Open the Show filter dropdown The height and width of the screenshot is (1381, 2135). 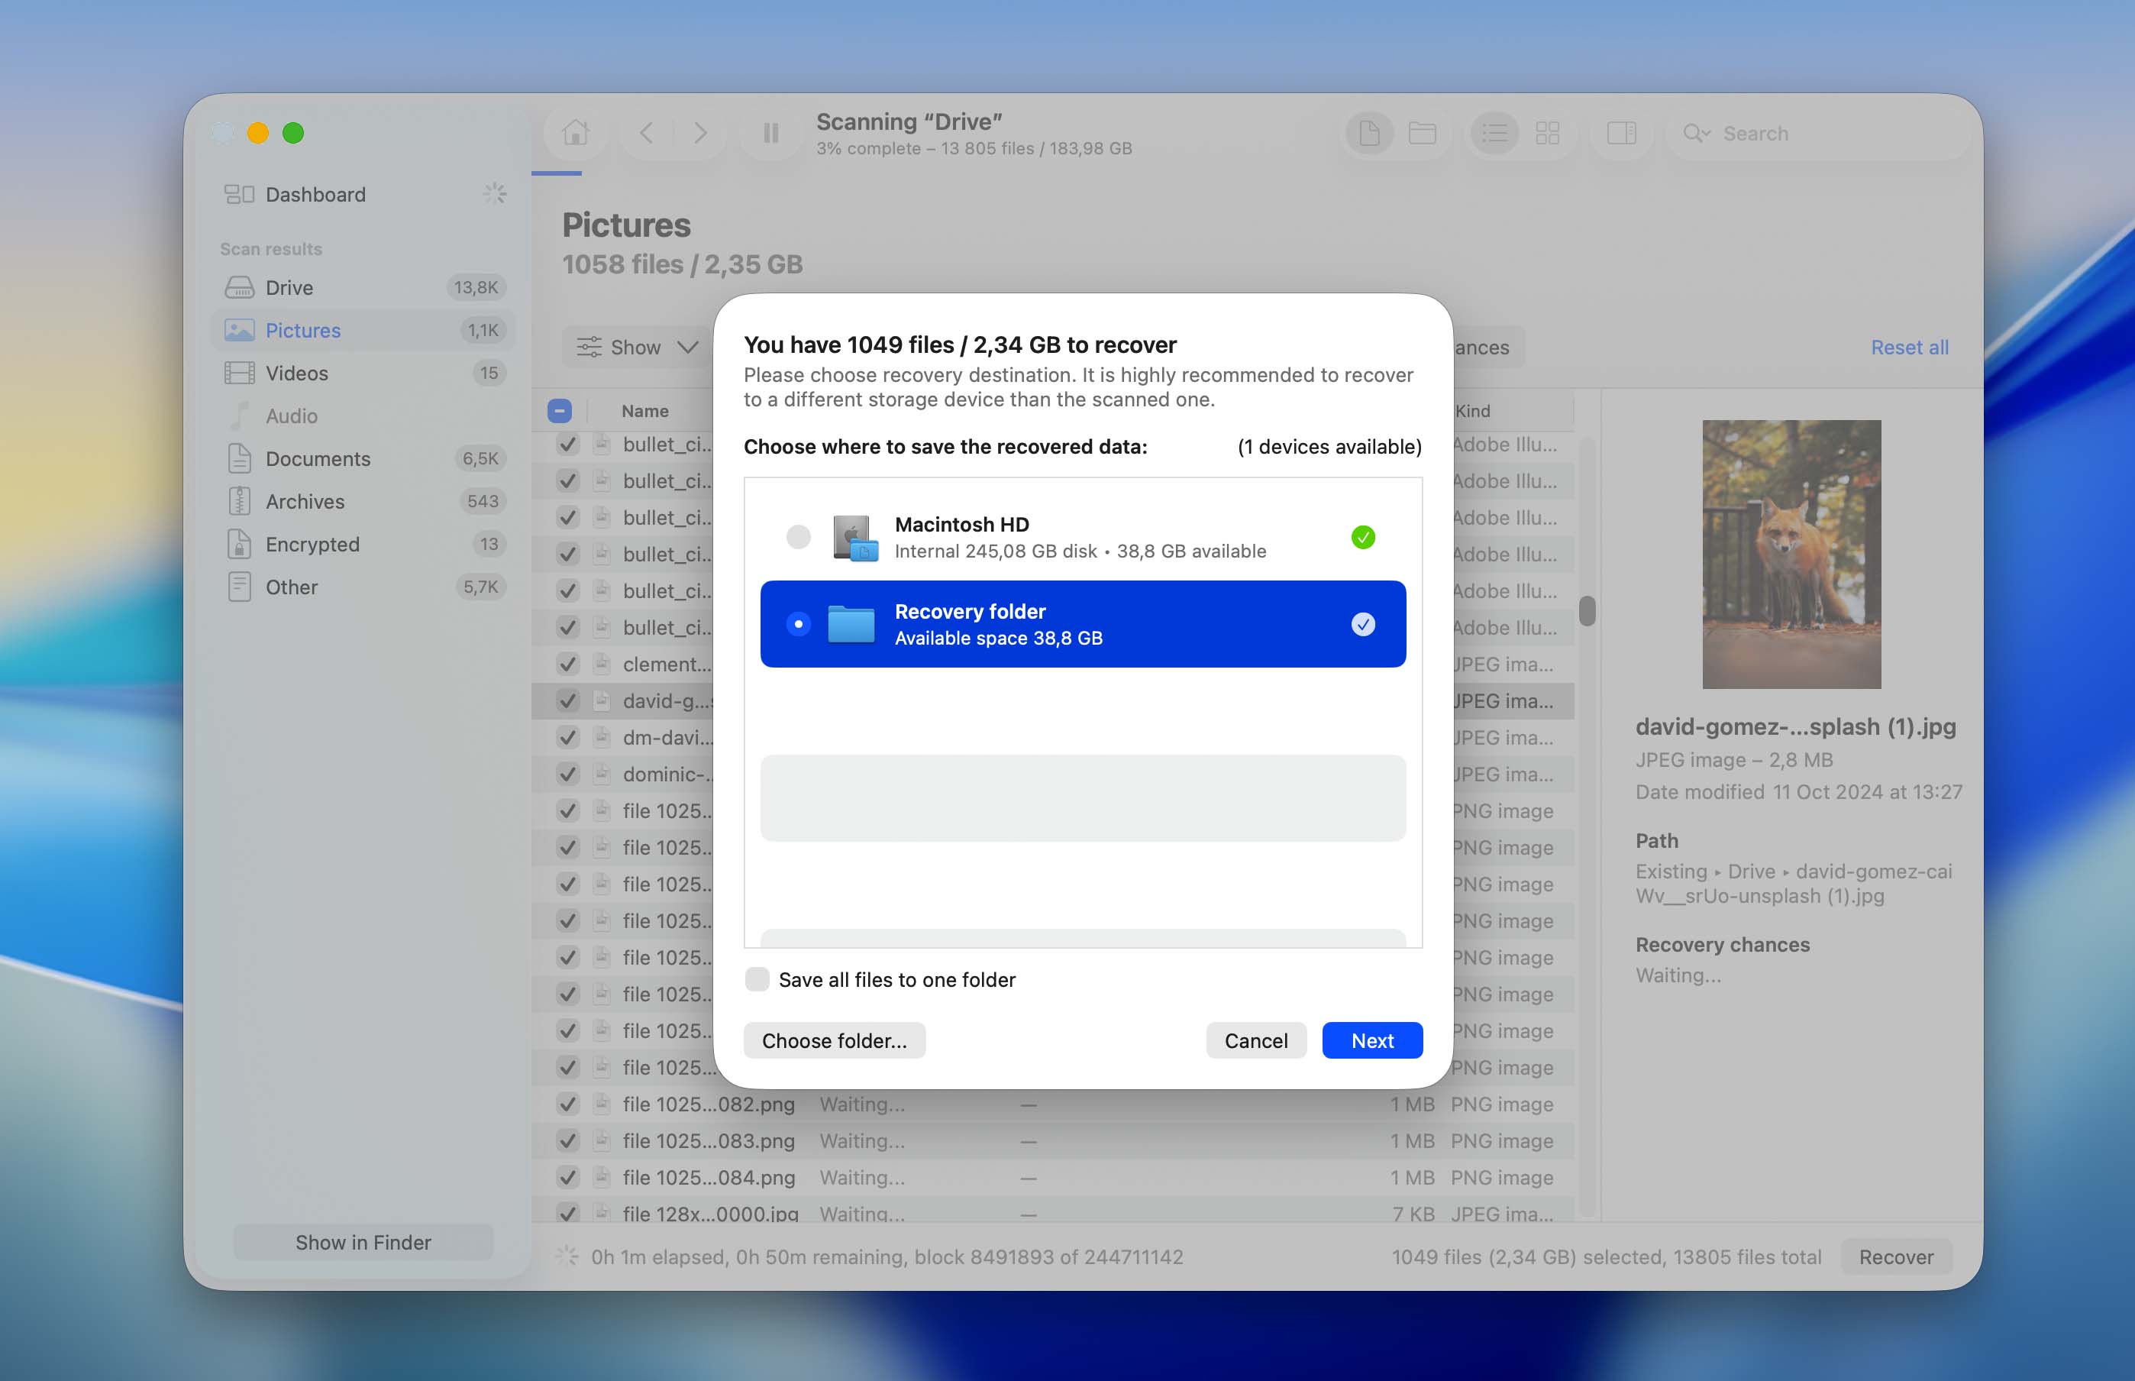(x=638, y=347)
